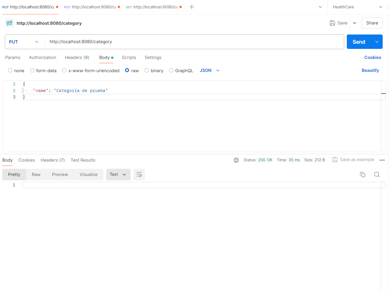The width and height of the screenshot is (389, 291).
Task: Open the response three-dots menu
Action: 382,160
